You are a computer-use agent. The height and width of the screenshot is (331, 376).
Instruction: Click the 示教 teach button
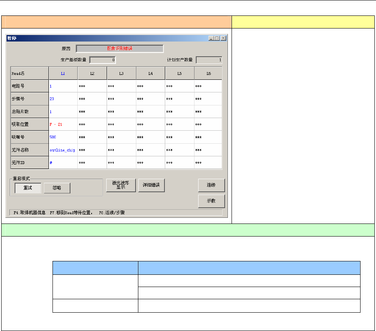click(211, 201)
